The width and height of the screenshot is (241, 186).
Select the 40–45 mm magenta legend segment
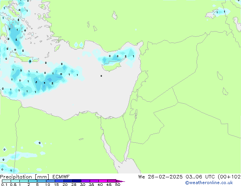click(103, 181)
